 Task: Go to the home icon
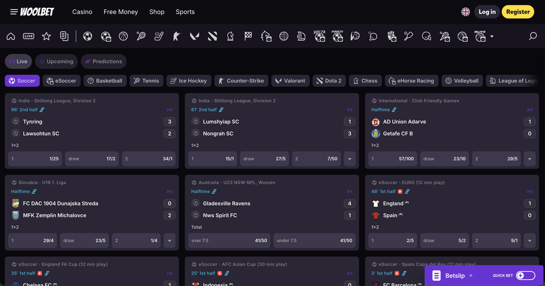(11, 36)
